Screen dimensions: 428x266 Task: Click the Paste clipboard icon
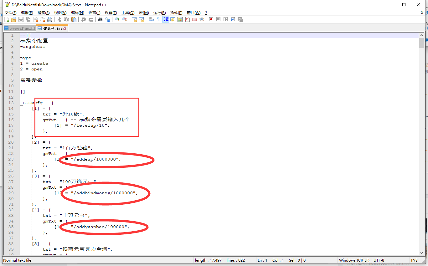(74, 19)
